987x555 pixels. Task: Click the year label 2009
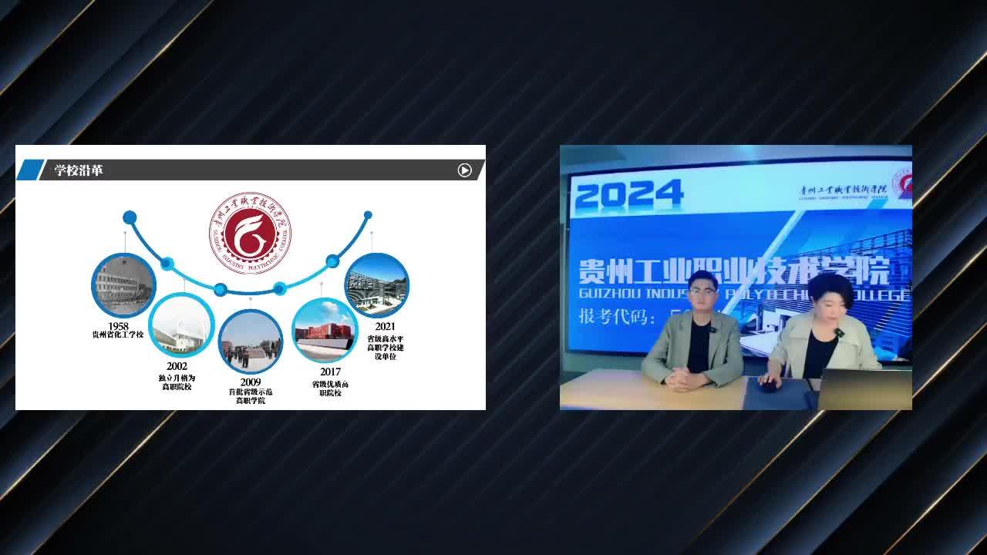(251, 382)
